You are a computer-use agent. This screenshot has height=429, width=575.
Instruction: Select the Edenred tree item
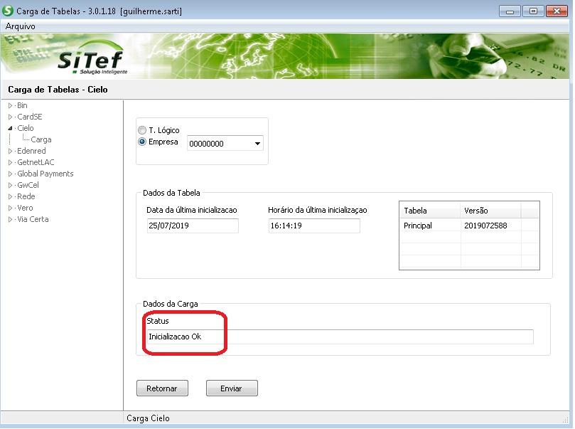31,151
